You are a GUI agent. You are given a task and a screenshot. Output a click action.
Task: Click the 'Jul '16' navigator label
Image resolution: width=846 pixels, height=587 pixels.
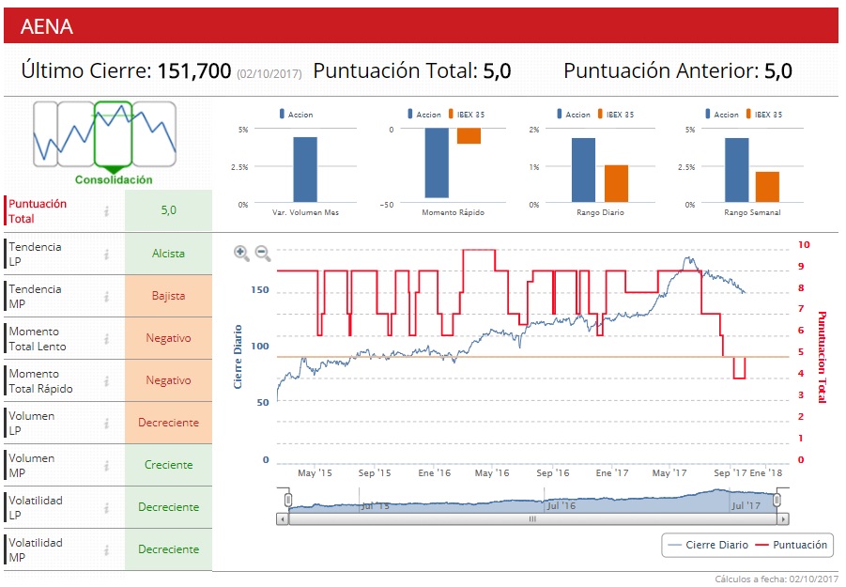point(561,506)
